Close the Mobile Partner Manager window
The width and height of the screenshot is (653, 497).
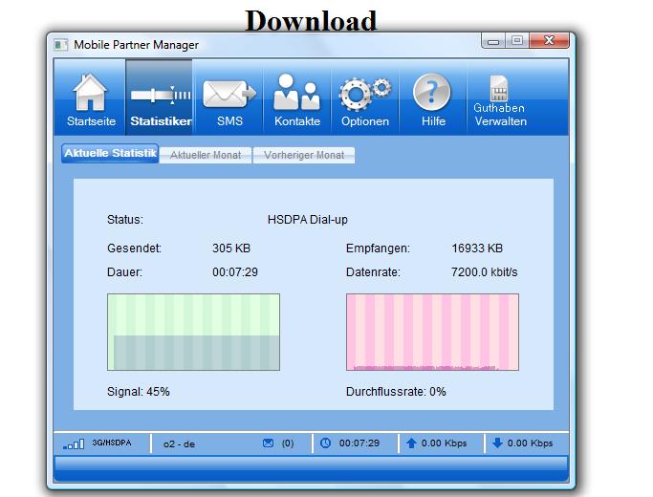point(549,41)
